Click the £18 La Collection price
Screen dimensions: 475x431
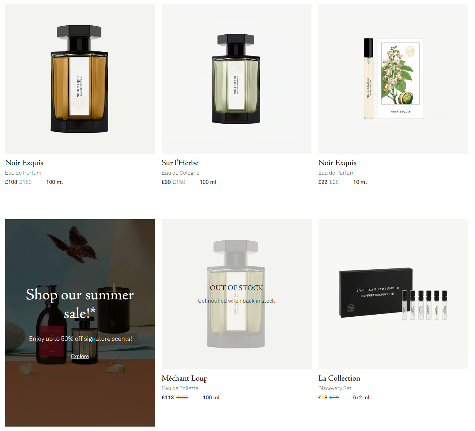[x=323, y=398]
